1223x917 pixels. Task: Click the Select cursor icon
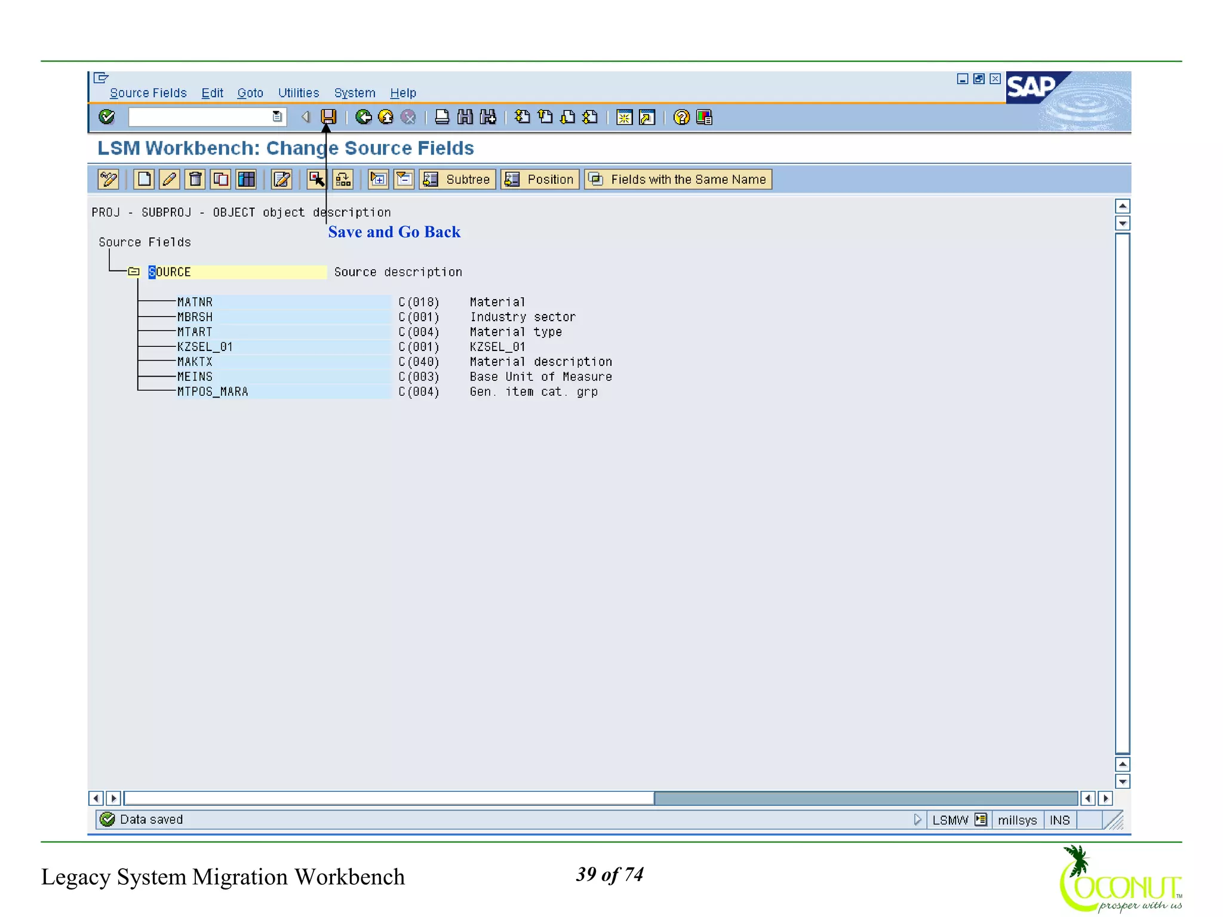click(x=316, y=179)
